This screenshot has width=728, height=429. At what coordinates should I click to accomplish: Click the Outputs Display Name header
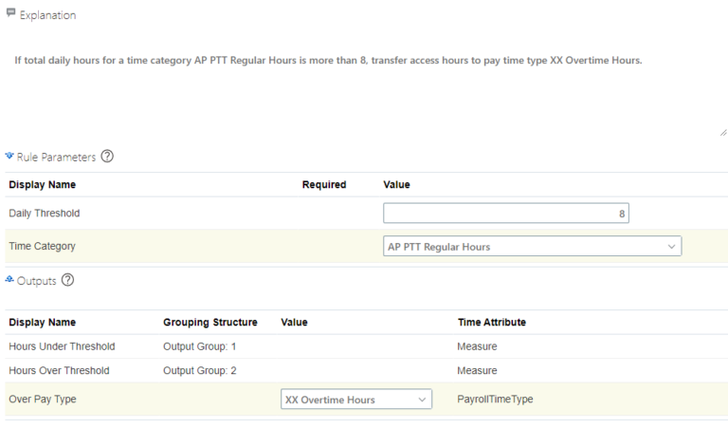43,323
